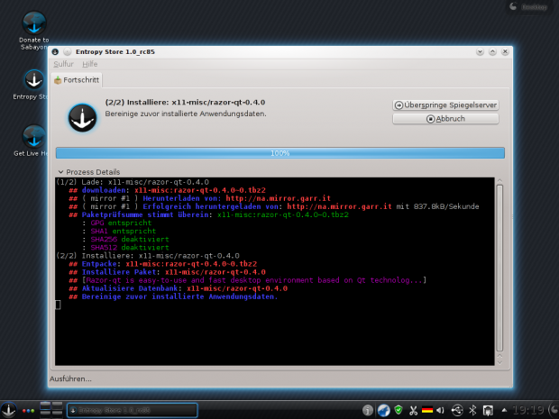Click the terminal line 'Paketprüfsumme stimmt überein'
This screenshot has width=559, height=419.
208,214
